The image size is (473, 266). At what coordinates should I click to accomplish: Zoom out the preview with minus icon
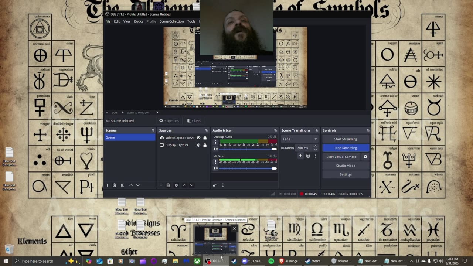(x=107, y=112)
